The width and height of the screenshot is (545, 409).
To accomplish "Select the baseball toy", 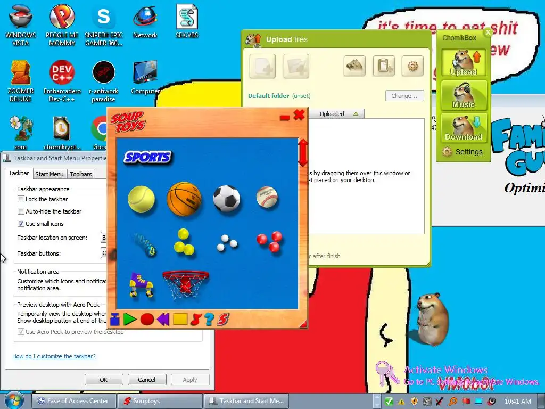I will point(267,197).
